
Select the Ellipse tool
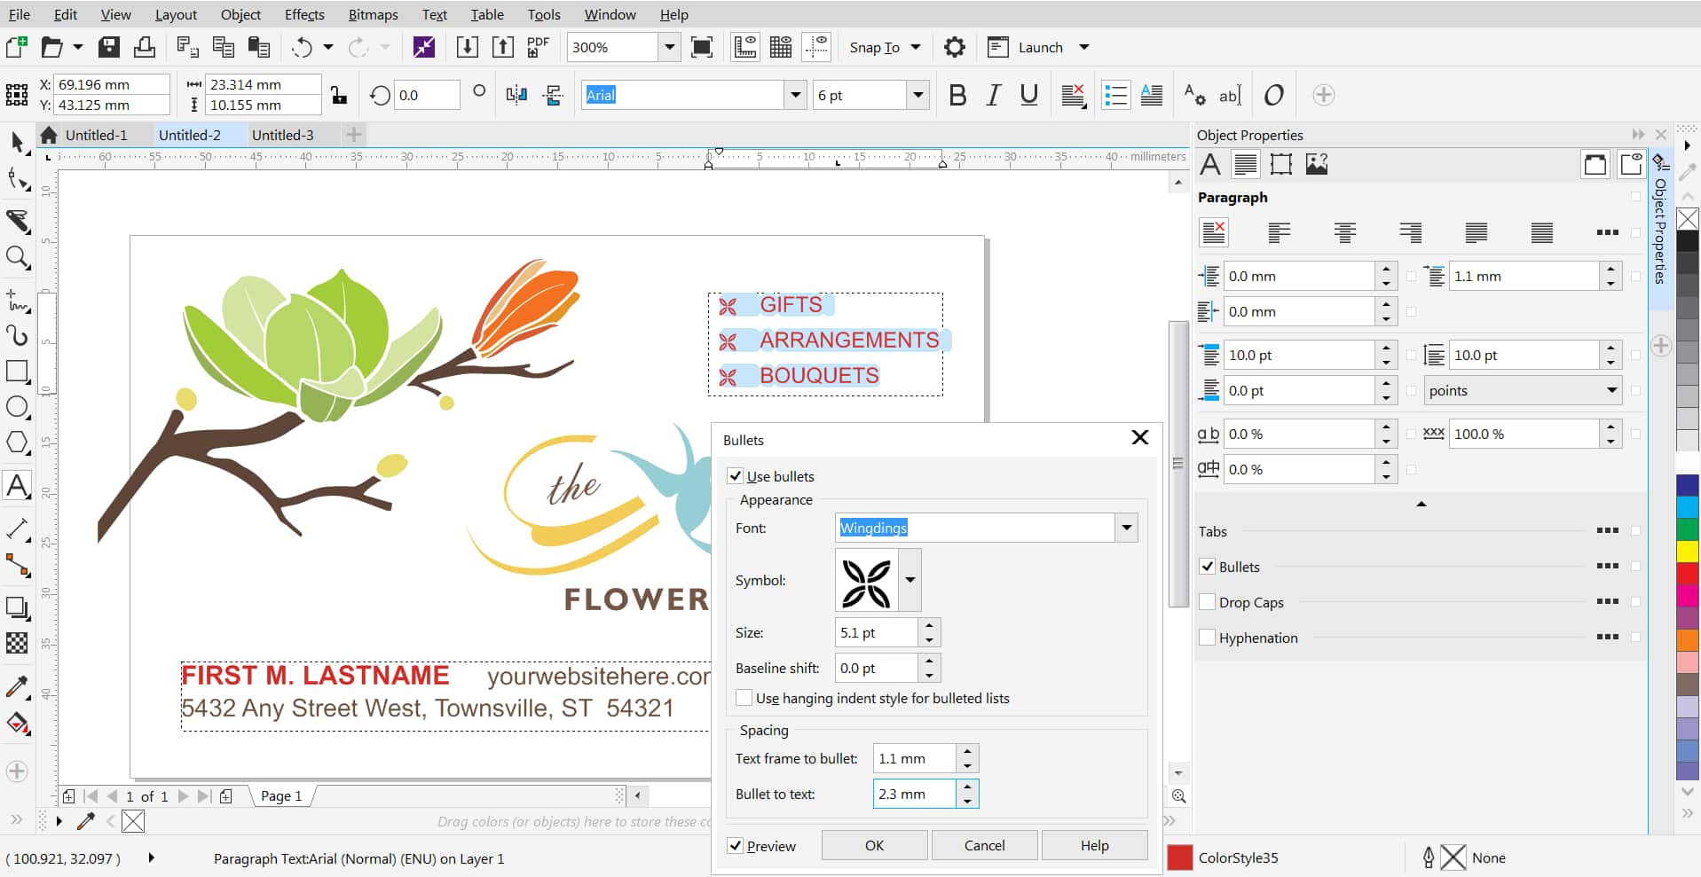coord(18,407)
